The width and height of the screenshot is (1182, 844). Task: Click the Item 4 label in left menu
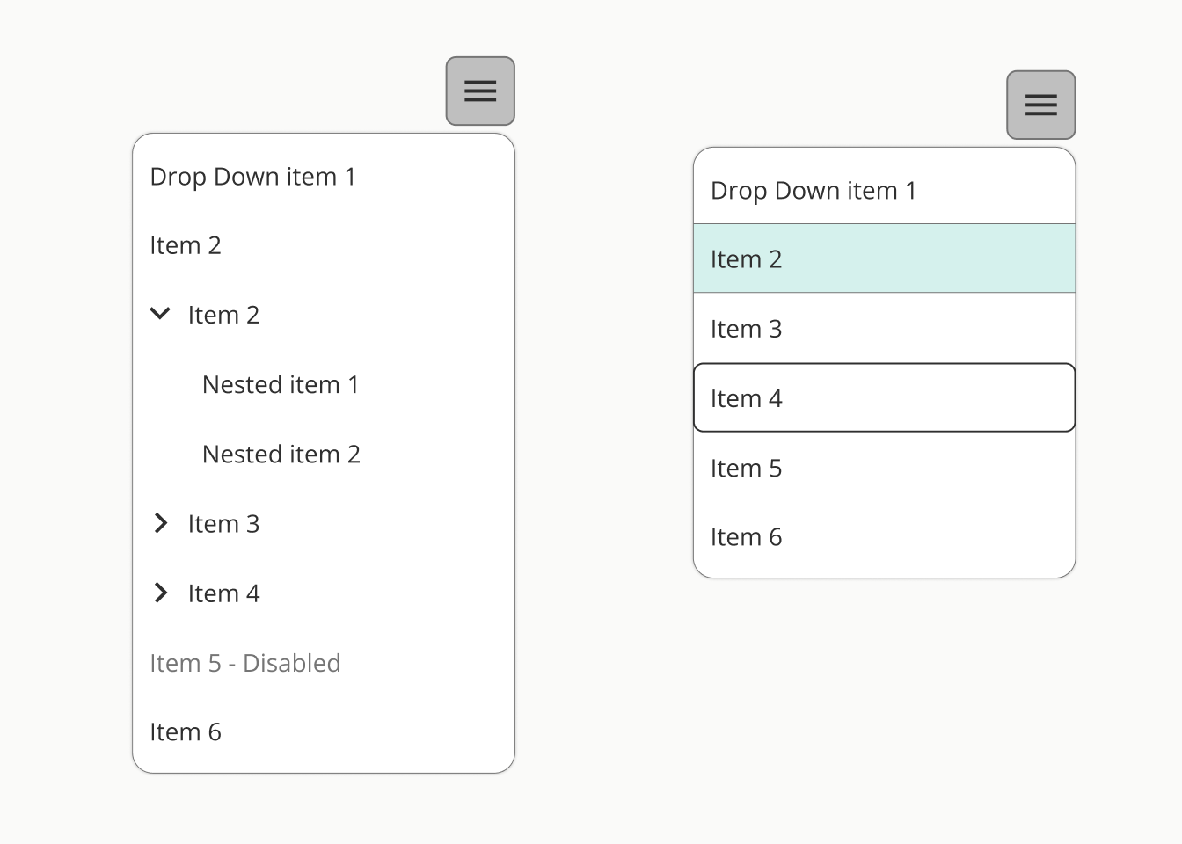click(223, 593)
